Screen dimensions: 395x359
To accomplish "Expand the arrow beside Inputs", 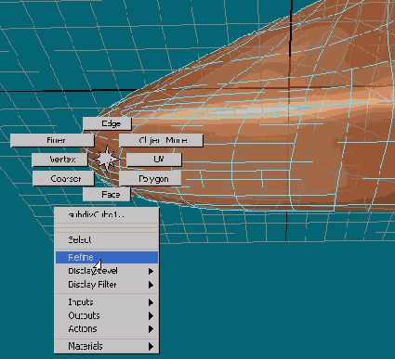I will tap(151, 302).
